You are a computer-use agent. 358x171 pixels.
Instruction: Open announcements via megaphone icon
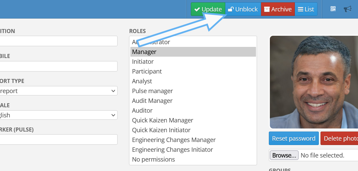[x=348, y=9]
